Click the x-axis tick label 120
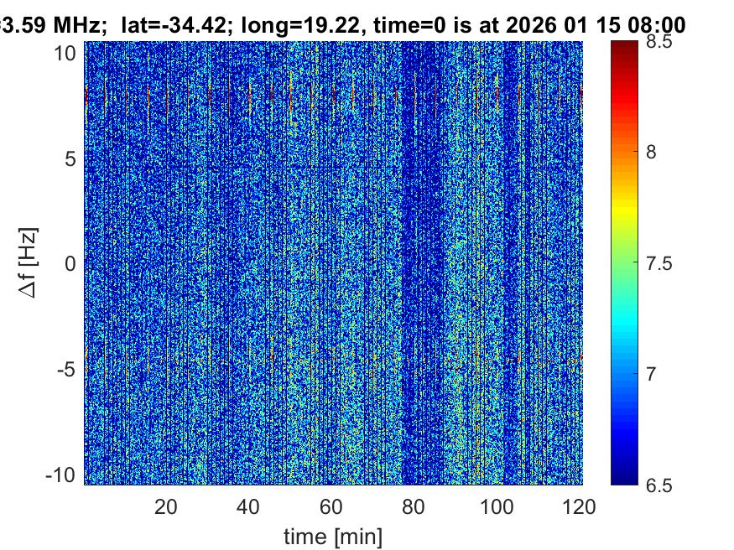The width and height of the screenshot is (734, 550). pyautogui.click(x=580, y=506)
